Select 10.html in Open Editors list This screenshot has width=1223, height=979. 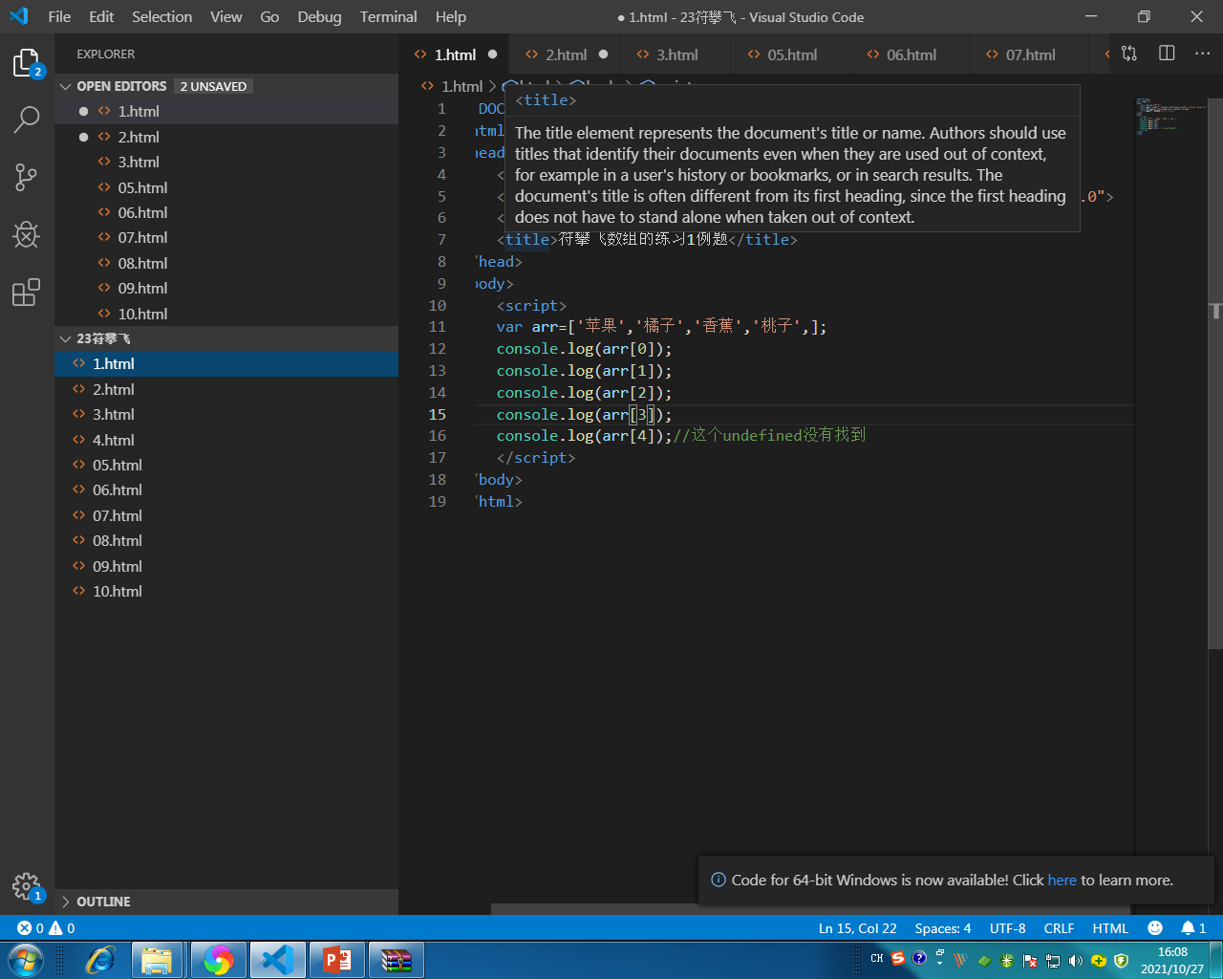click(x=226, y=314)
